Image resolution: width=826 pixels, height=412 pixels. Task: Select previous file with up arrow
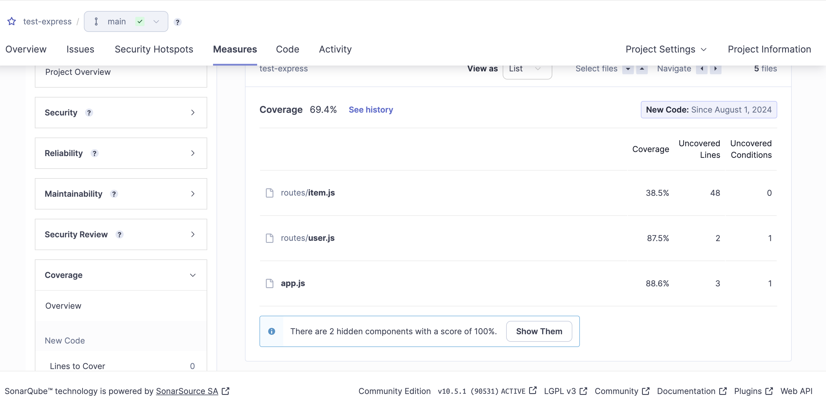click(x=642, y=69)
